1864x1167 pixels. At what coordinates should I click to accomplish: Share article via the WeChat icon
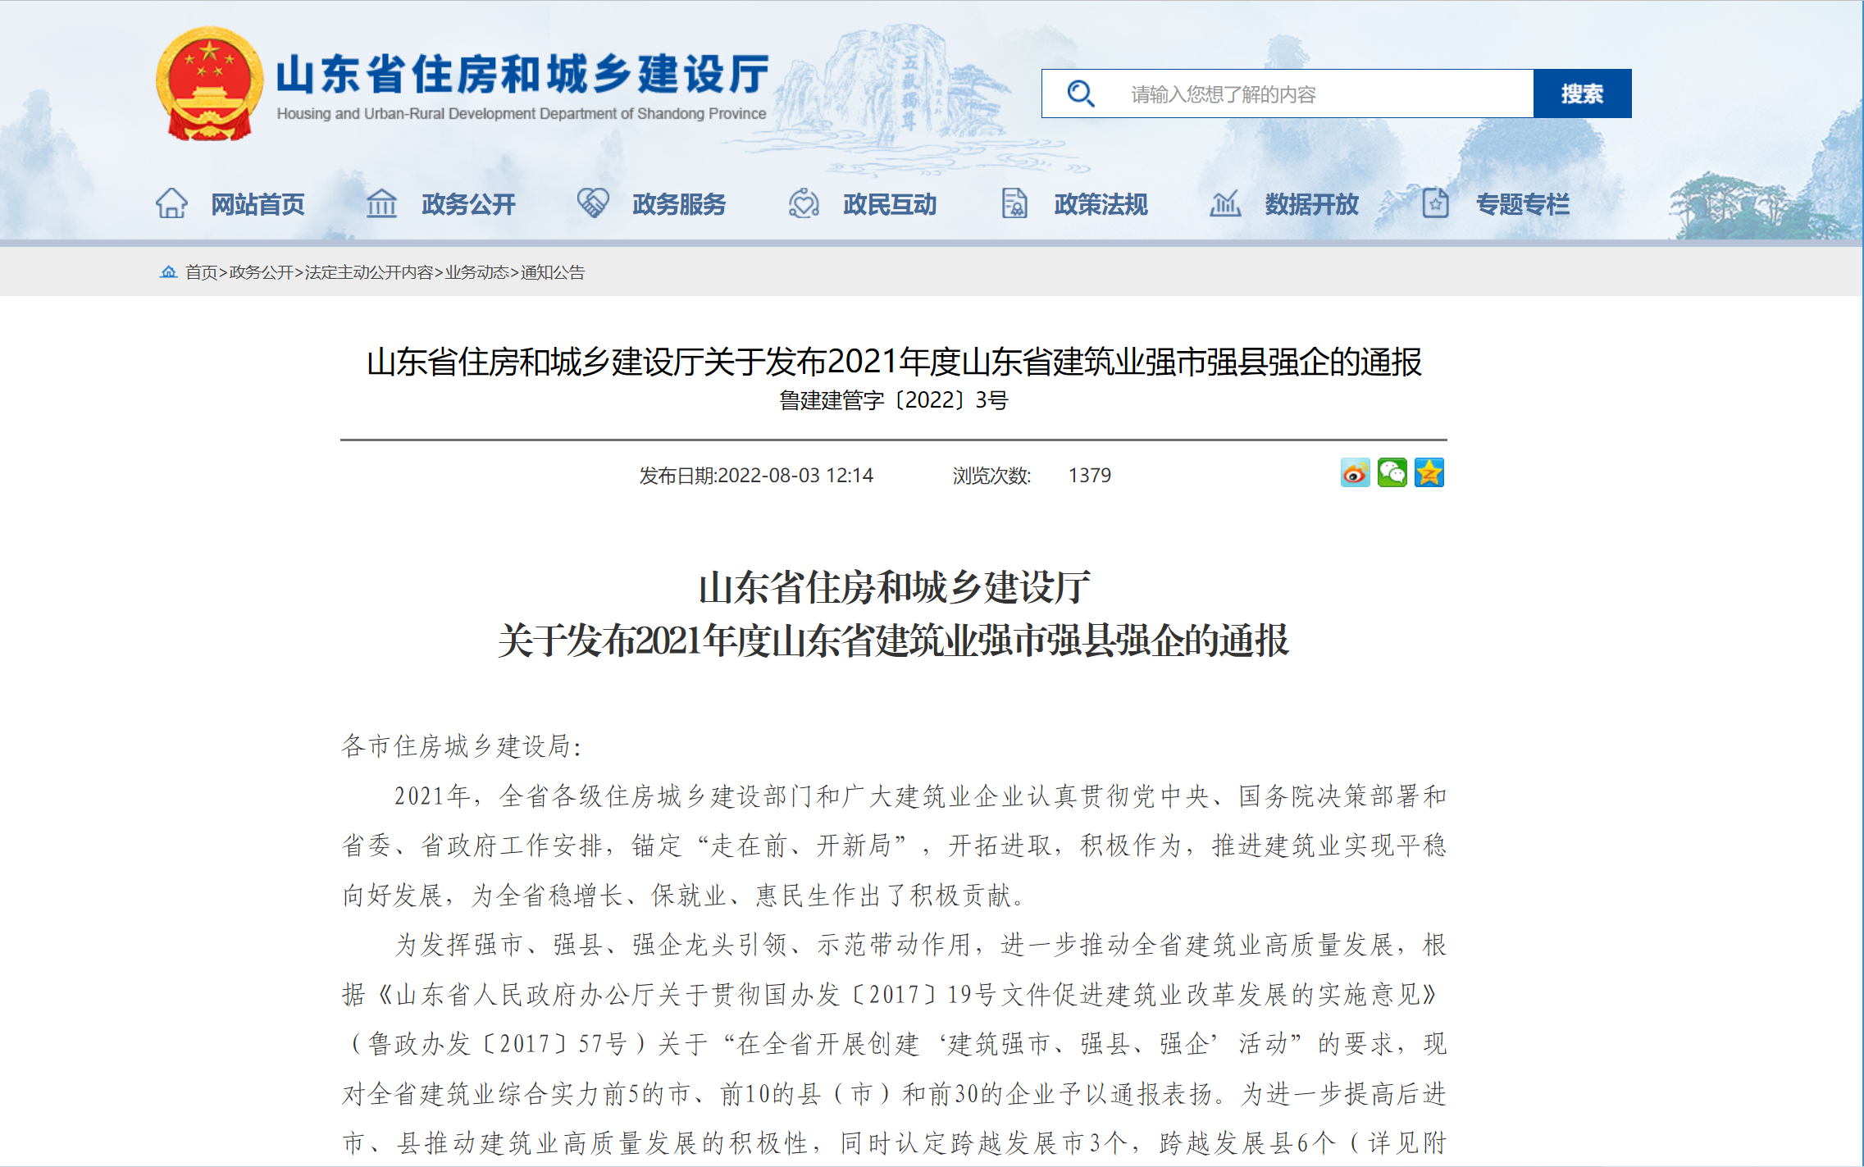[1392, 473]
